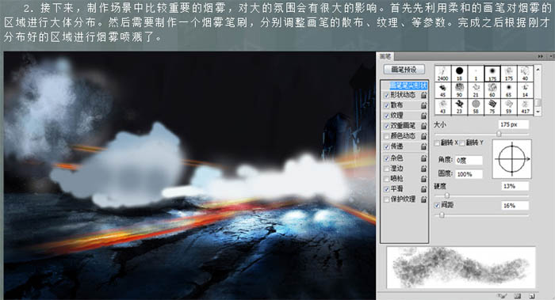Click the lock icon beside 散布
The height and width of the screenshot is (300, 555).
pyautogui.click(x=423, y=105)
